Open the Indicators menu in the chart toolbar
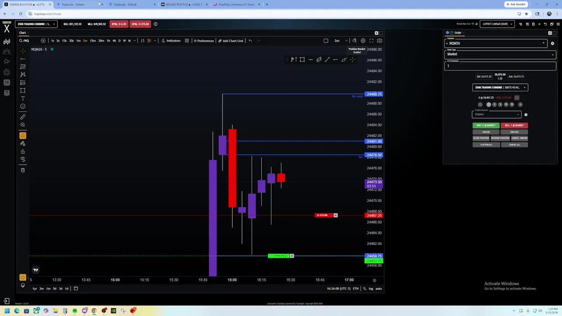Image resolution: width=562 pixels, height=316 pixels. point(171,41)
